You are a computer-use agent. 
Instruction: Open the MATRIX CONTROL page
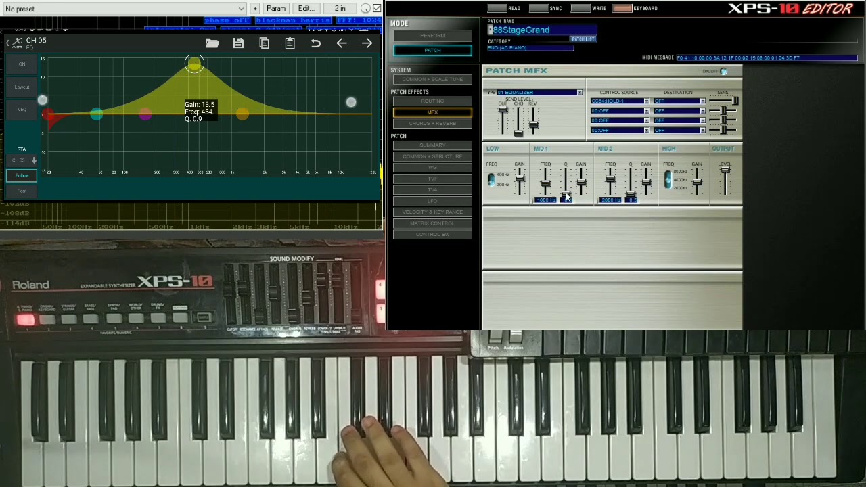tap(432, 223)
